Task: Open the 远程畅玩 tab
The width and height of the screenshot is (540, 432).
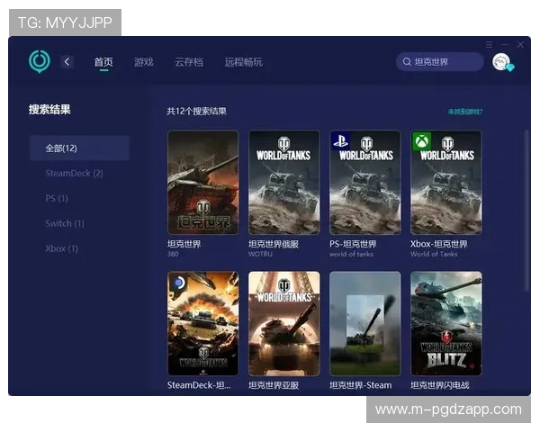Action: (x=244, y=62)
